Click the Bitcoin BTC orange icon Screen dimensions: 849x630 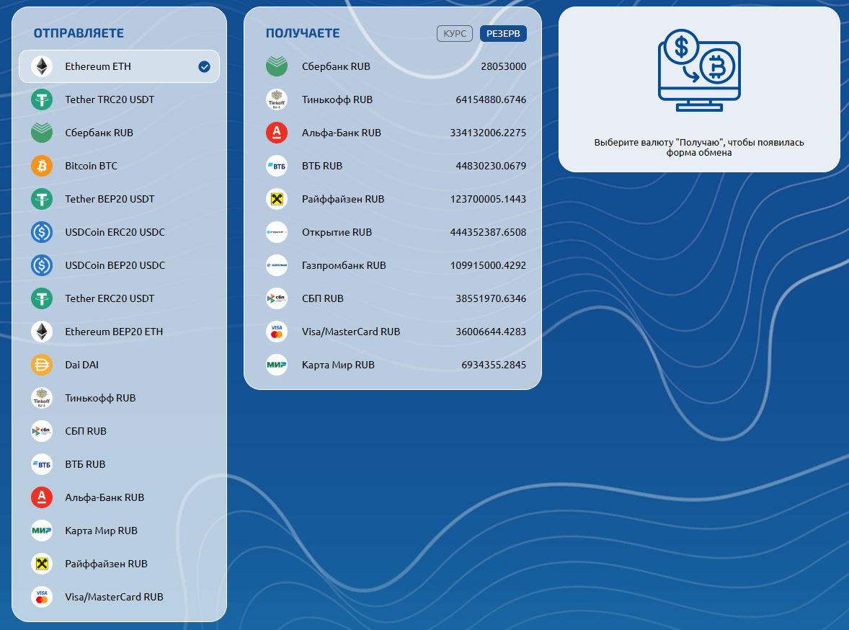42,166
